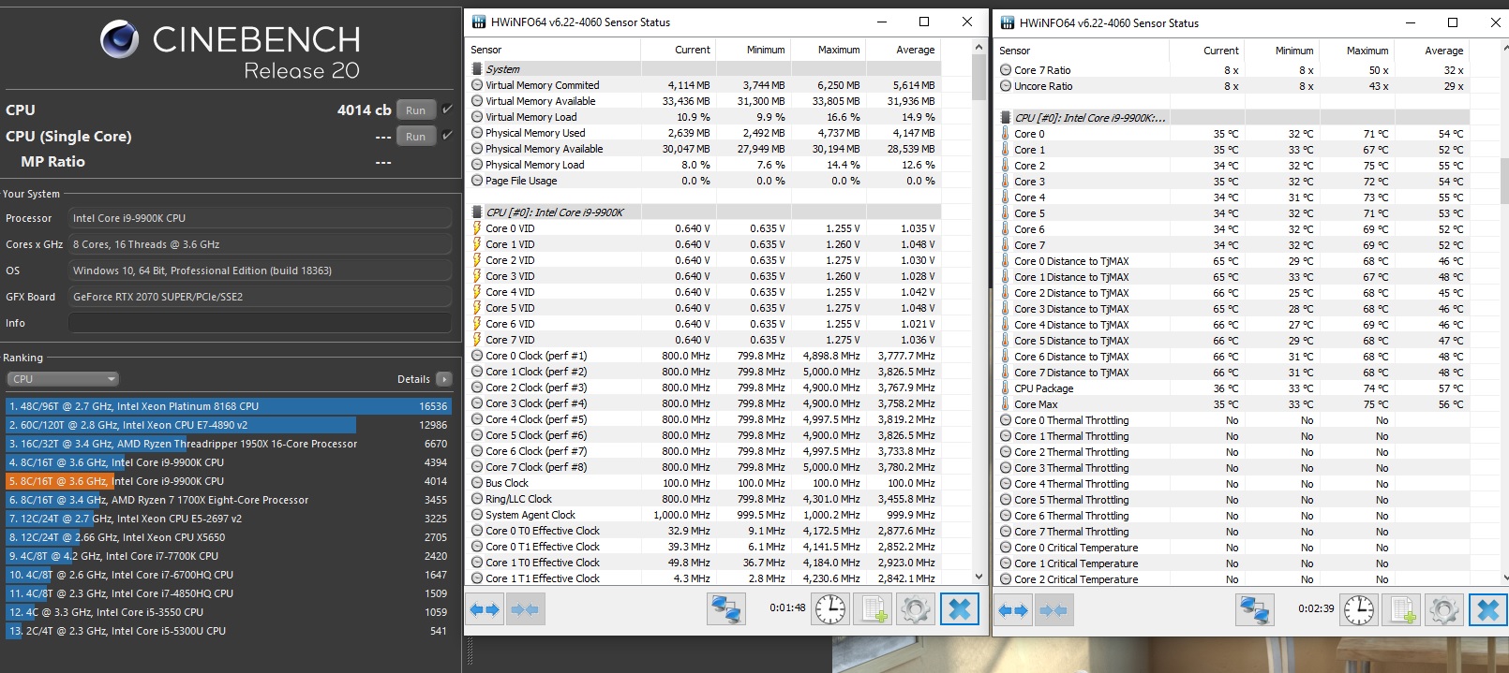Select the Ring/LLC Clock sensor row
This screenshot has width=1509, height=673.
pyautogui.click(x=703, y=499)
